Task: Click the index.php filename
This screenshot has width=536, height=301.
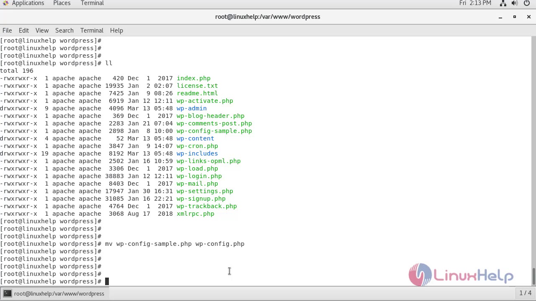Action: (193, 78)
